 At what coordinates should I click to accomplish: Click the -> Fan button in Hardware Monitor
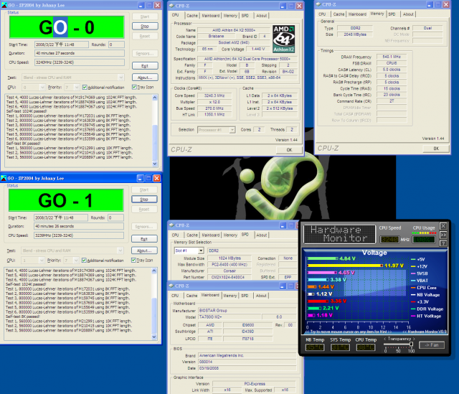[432, 344]
